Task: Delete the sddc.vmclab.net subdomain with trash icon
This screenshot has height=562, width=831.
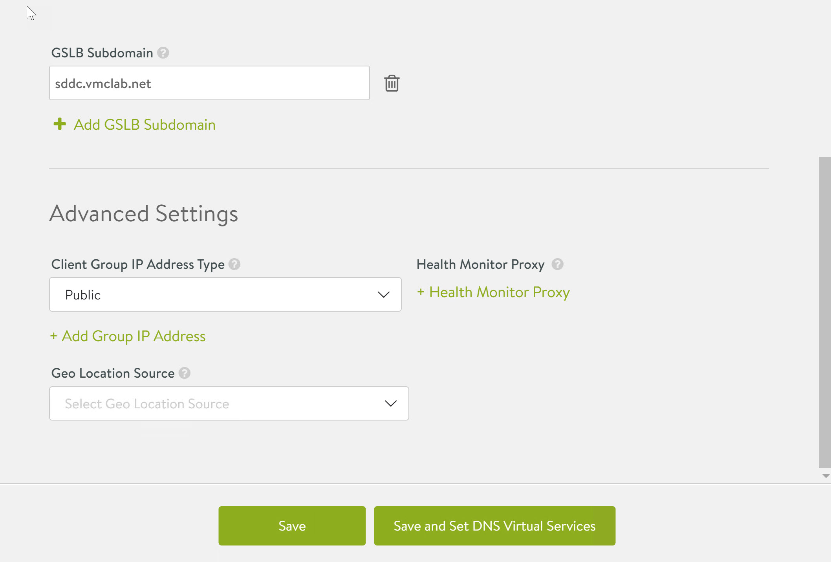Action: click(392, 83)
